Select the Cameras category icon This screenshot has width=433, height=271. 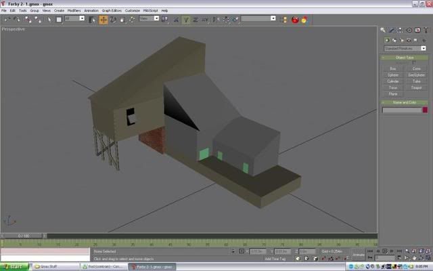pos(409,41)
